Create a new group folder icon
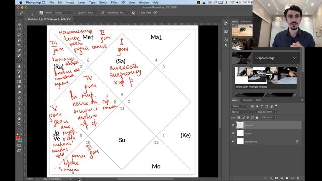Screen dimensions: 322x181 click(287, 178)
